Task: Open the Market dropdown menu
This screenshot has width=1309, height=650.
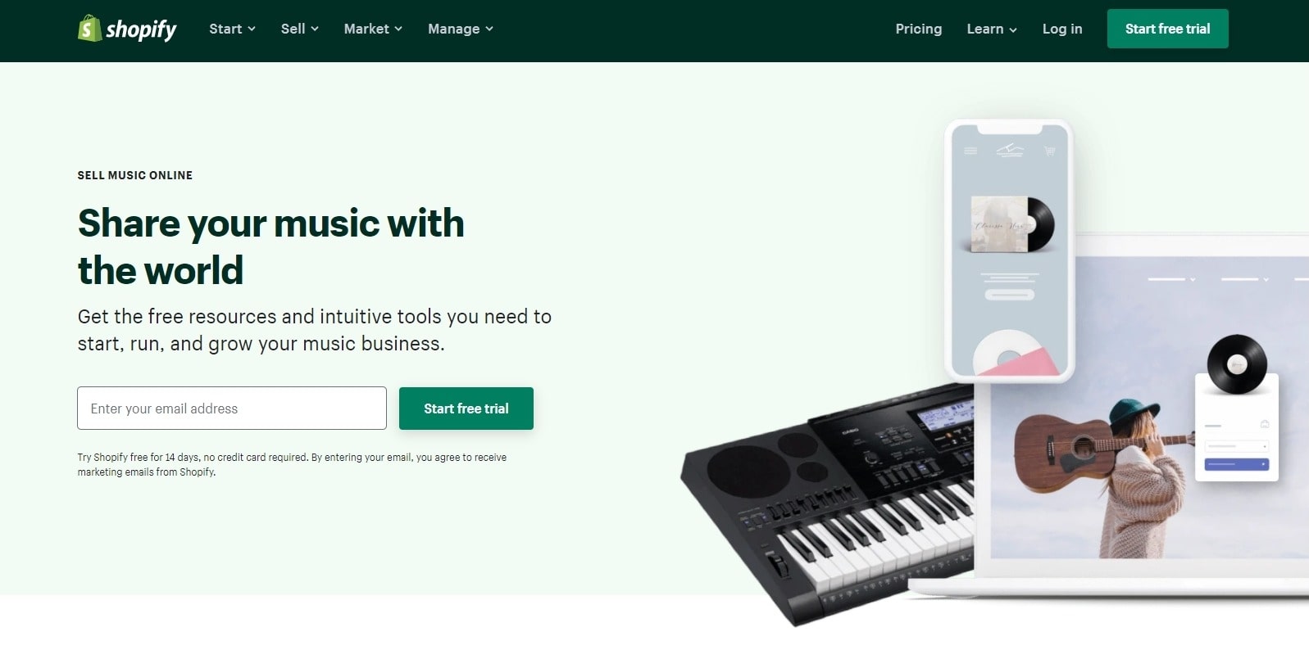Action: click(x=373, y=29)
